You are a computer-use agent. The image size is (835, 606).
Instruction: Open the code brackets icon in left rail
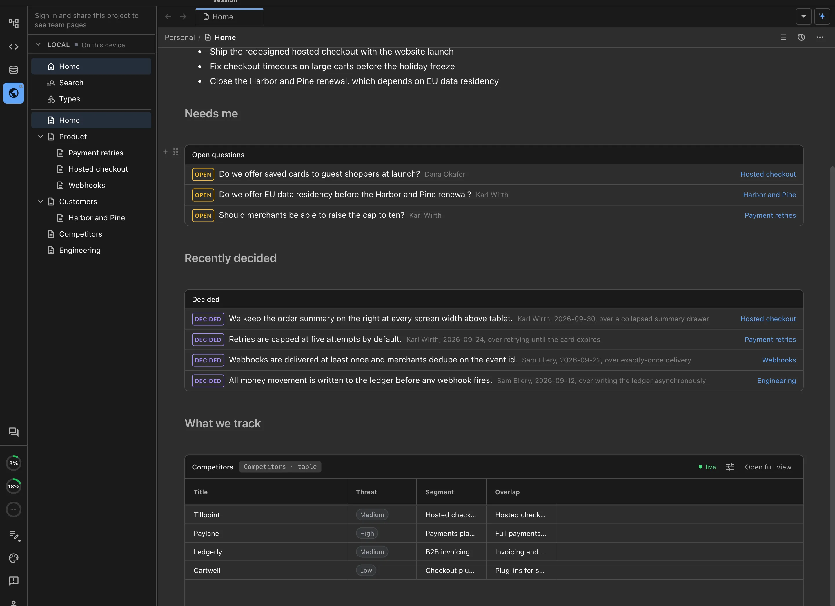[x=14, y=47]
